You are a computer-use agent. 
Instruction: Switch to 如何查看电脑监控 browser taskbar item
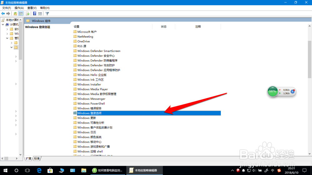(x=108, y=170)
